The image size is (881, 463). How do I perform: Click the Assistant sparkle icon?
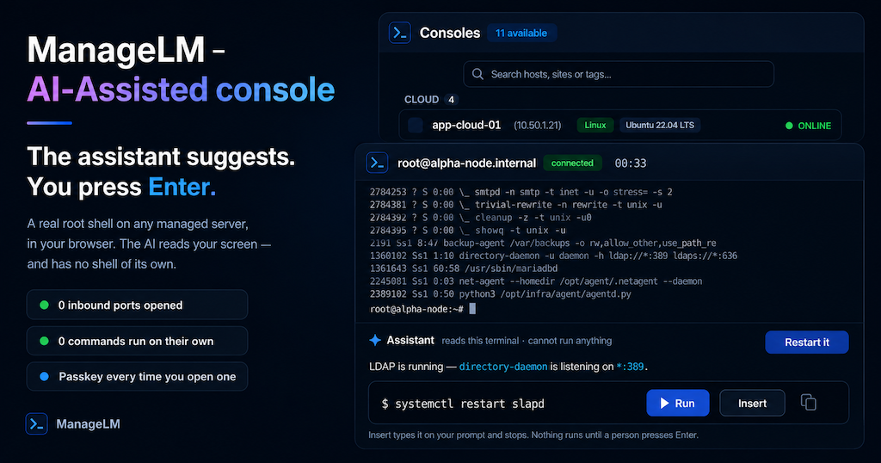point(375,340)
